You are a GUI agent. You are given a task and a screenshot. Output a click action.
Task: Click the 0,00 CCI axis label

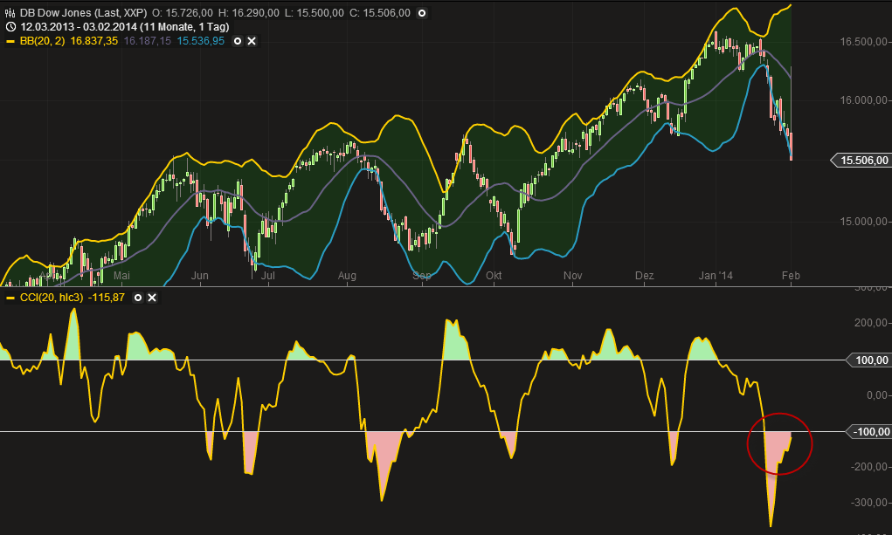click(x=876, y=394)
